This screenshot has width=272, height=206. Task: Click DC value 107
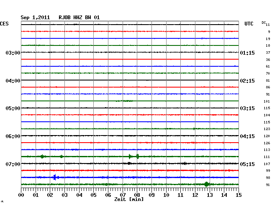pos(267,164)
